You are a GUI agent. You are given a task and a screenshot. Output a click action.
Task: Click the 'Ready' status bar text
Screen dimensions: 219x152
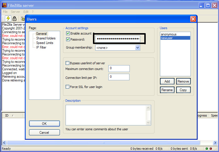(x=6, y=149)
